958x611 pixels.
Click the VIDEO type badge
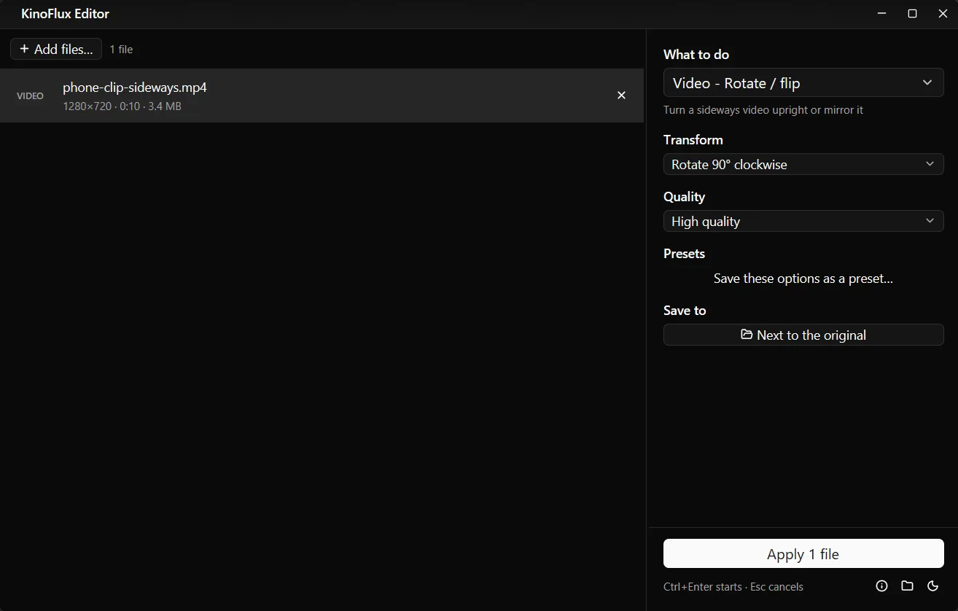[x=30, y=96]
